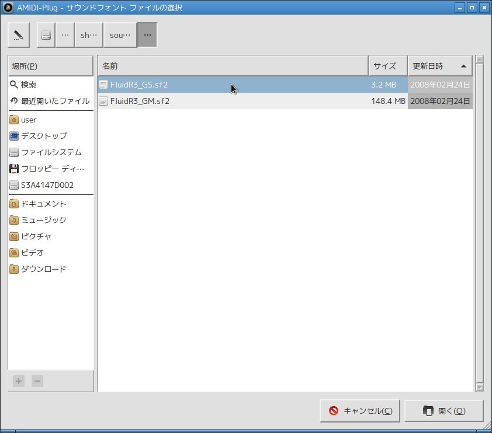Click the documents folder icon
The height and width of the screenshot is (433, 492).
tap(14, 204)
